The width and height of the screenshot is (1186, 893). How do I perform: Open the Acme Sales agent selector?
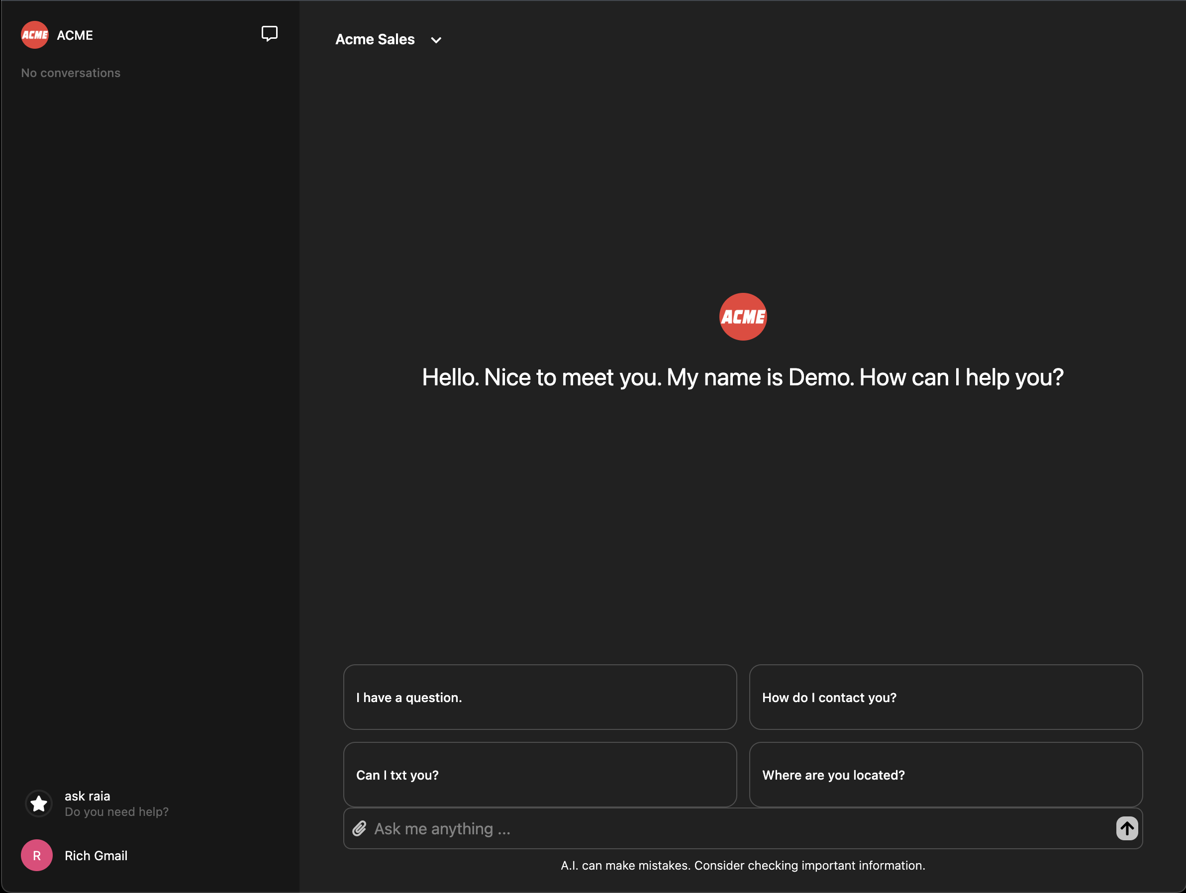(x=375, y=39)
